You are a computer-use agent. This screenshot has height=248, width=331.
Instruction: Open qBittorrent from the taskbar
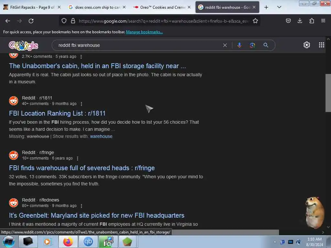88,242
